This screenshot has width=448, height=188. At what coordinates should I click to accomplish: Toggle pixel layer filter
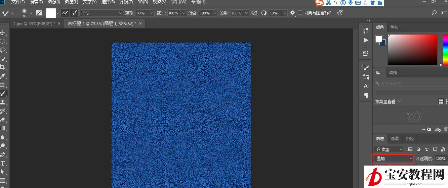[410, 149]
